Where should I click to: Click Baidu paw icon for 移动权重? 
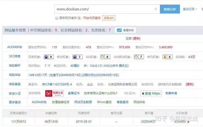point(74,57)
